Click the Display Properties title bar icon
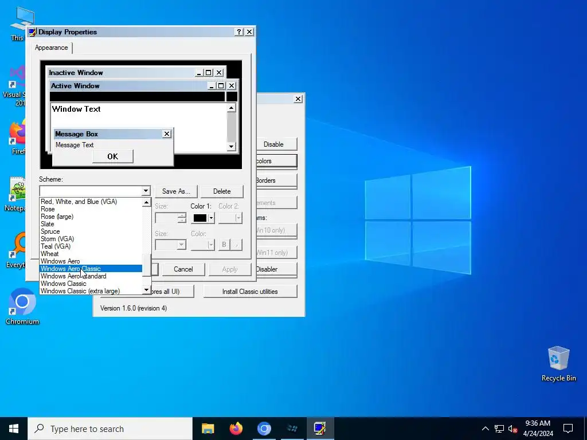The image size is (587, 440). pyautogui.click(x=33, y=32)
